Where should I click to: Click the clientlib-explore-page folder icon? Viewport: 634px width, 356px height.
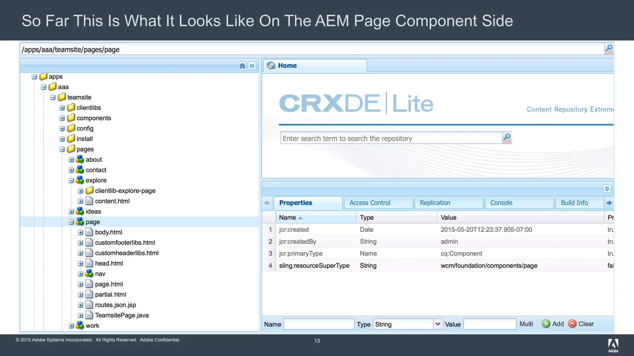[x=89, y=190]
